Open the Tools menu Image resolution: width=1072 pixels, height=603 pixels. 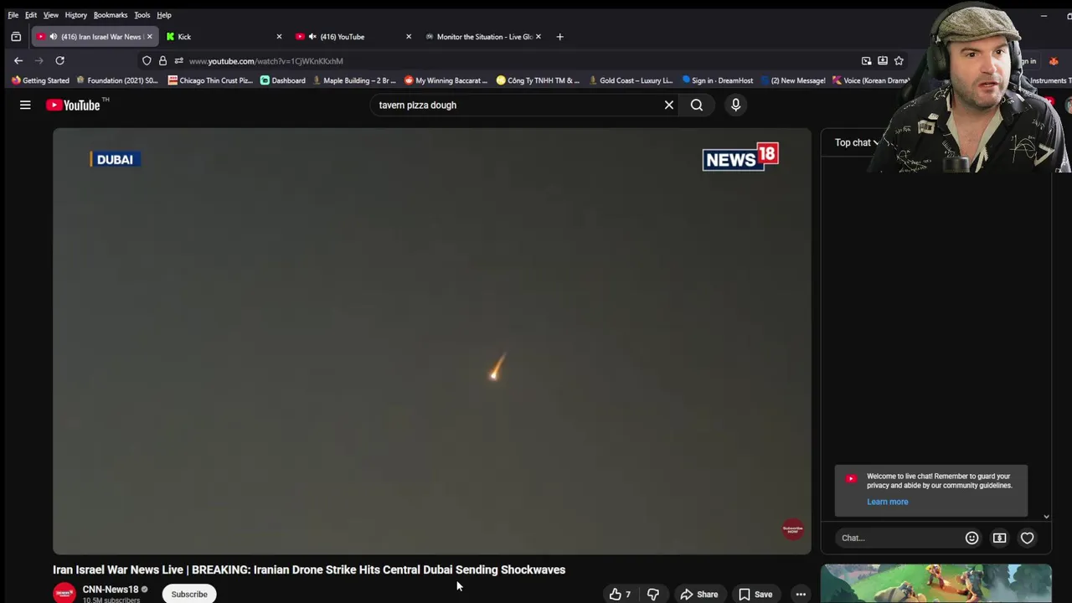tap(142, 15)
